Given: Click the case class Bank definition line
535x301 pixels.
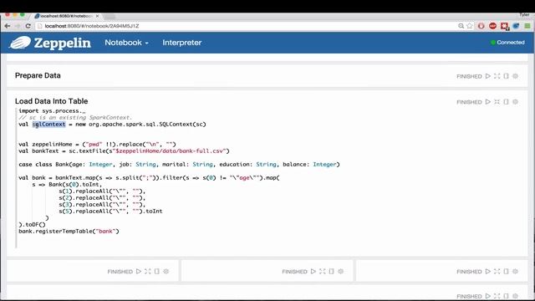Looking at the screenshot, I should pyautogui.click(x=179, y=165).
